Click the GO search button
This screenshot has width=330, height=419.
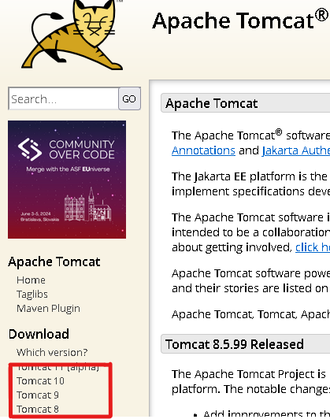[130, 98]
